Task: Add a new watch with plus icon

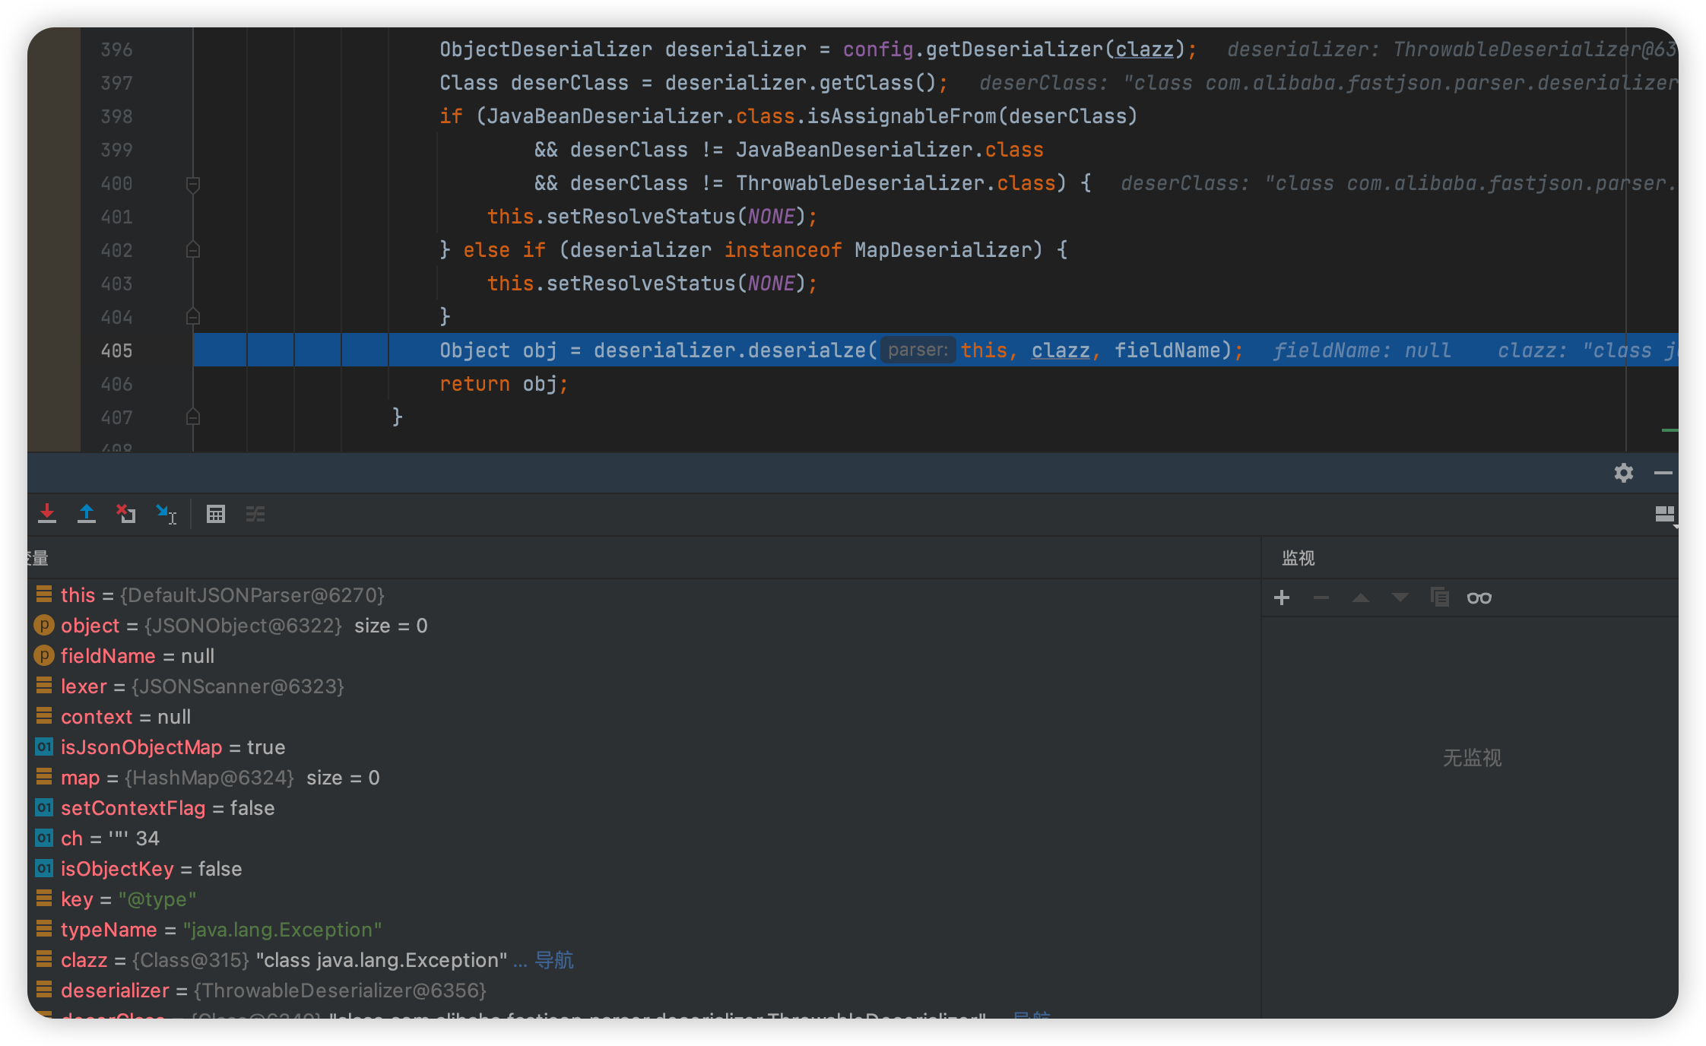Action: click(1282, 597)
